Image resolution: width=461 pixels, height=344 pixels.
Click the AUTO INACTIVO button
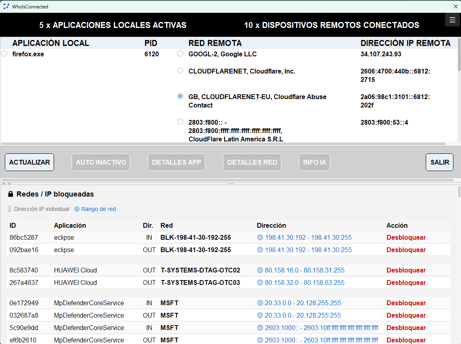101,162
